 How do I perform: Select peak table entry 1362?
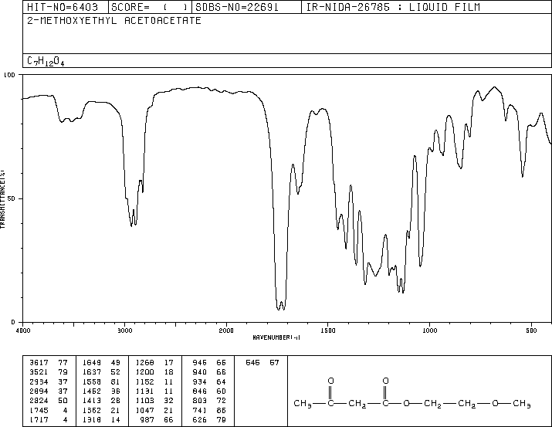click(x=92, y=411)
